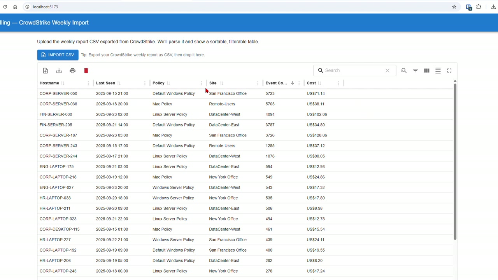Click last seen 2025-09-19 12:00
The image size is (498, 280).
pyautogui.click(x=112, y=177)
